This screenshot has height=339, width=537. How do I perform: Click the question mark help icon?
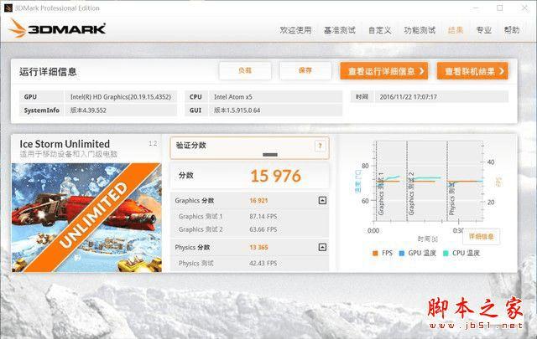tap(320, 146)
